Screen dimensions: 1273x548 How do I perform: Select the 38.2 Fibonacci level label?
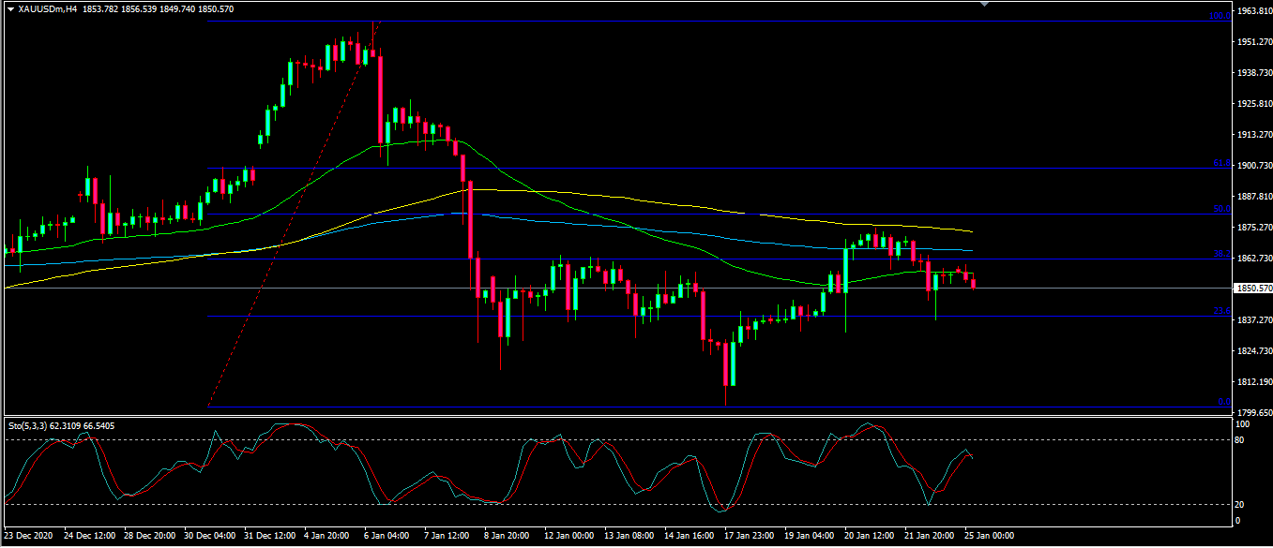point(1220,254)
